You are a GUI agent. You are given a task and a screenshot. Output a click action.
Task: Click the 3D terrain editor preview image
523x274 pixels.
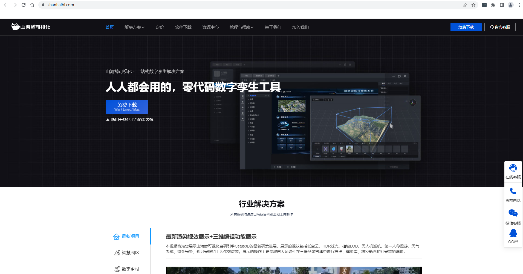pos(365,128)
